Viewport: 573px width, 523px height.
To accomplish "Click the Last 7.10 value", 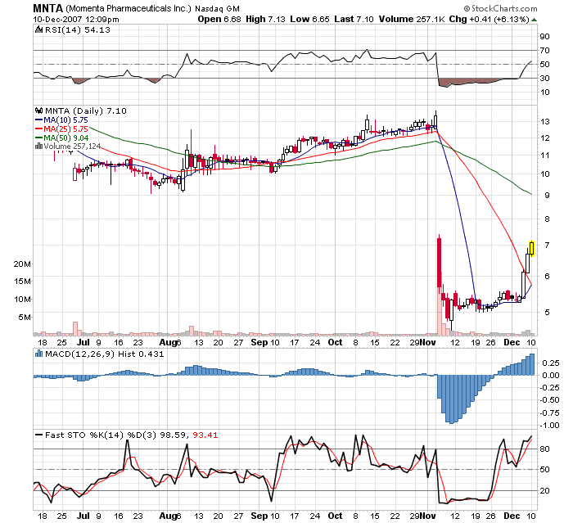I will [x=354, y=20].
